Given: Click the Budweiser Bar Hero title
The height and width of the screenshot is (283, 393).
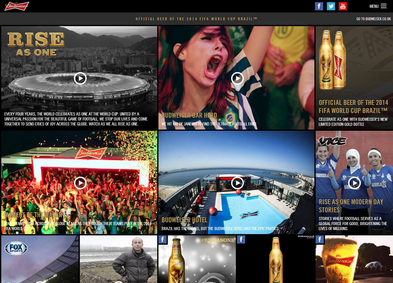Looking at the screenshot, I should (x=189, y=116).
